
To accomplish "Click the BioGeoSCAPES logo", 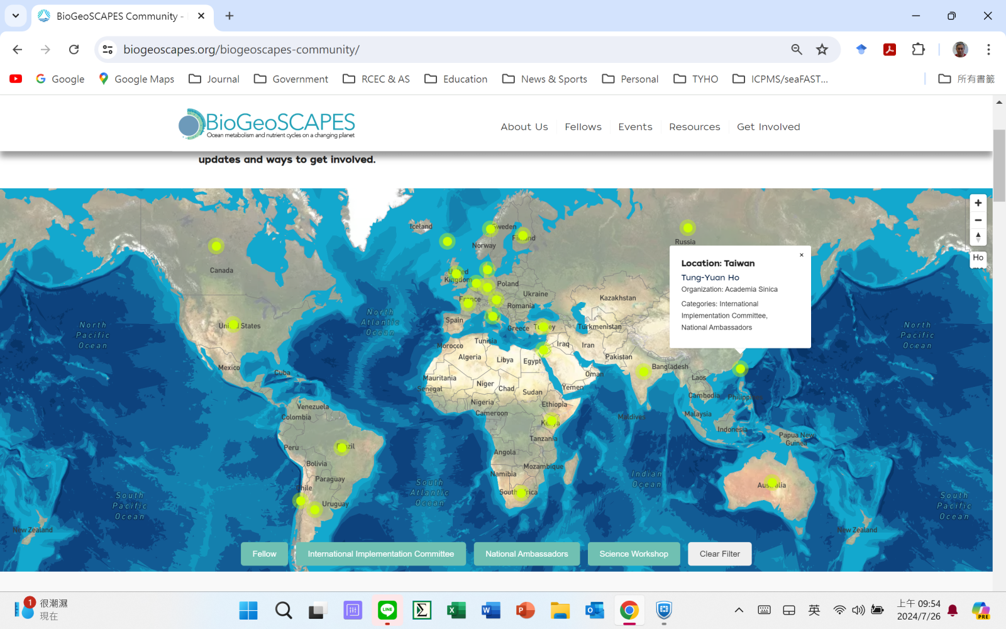I will (x=267, y=125).
